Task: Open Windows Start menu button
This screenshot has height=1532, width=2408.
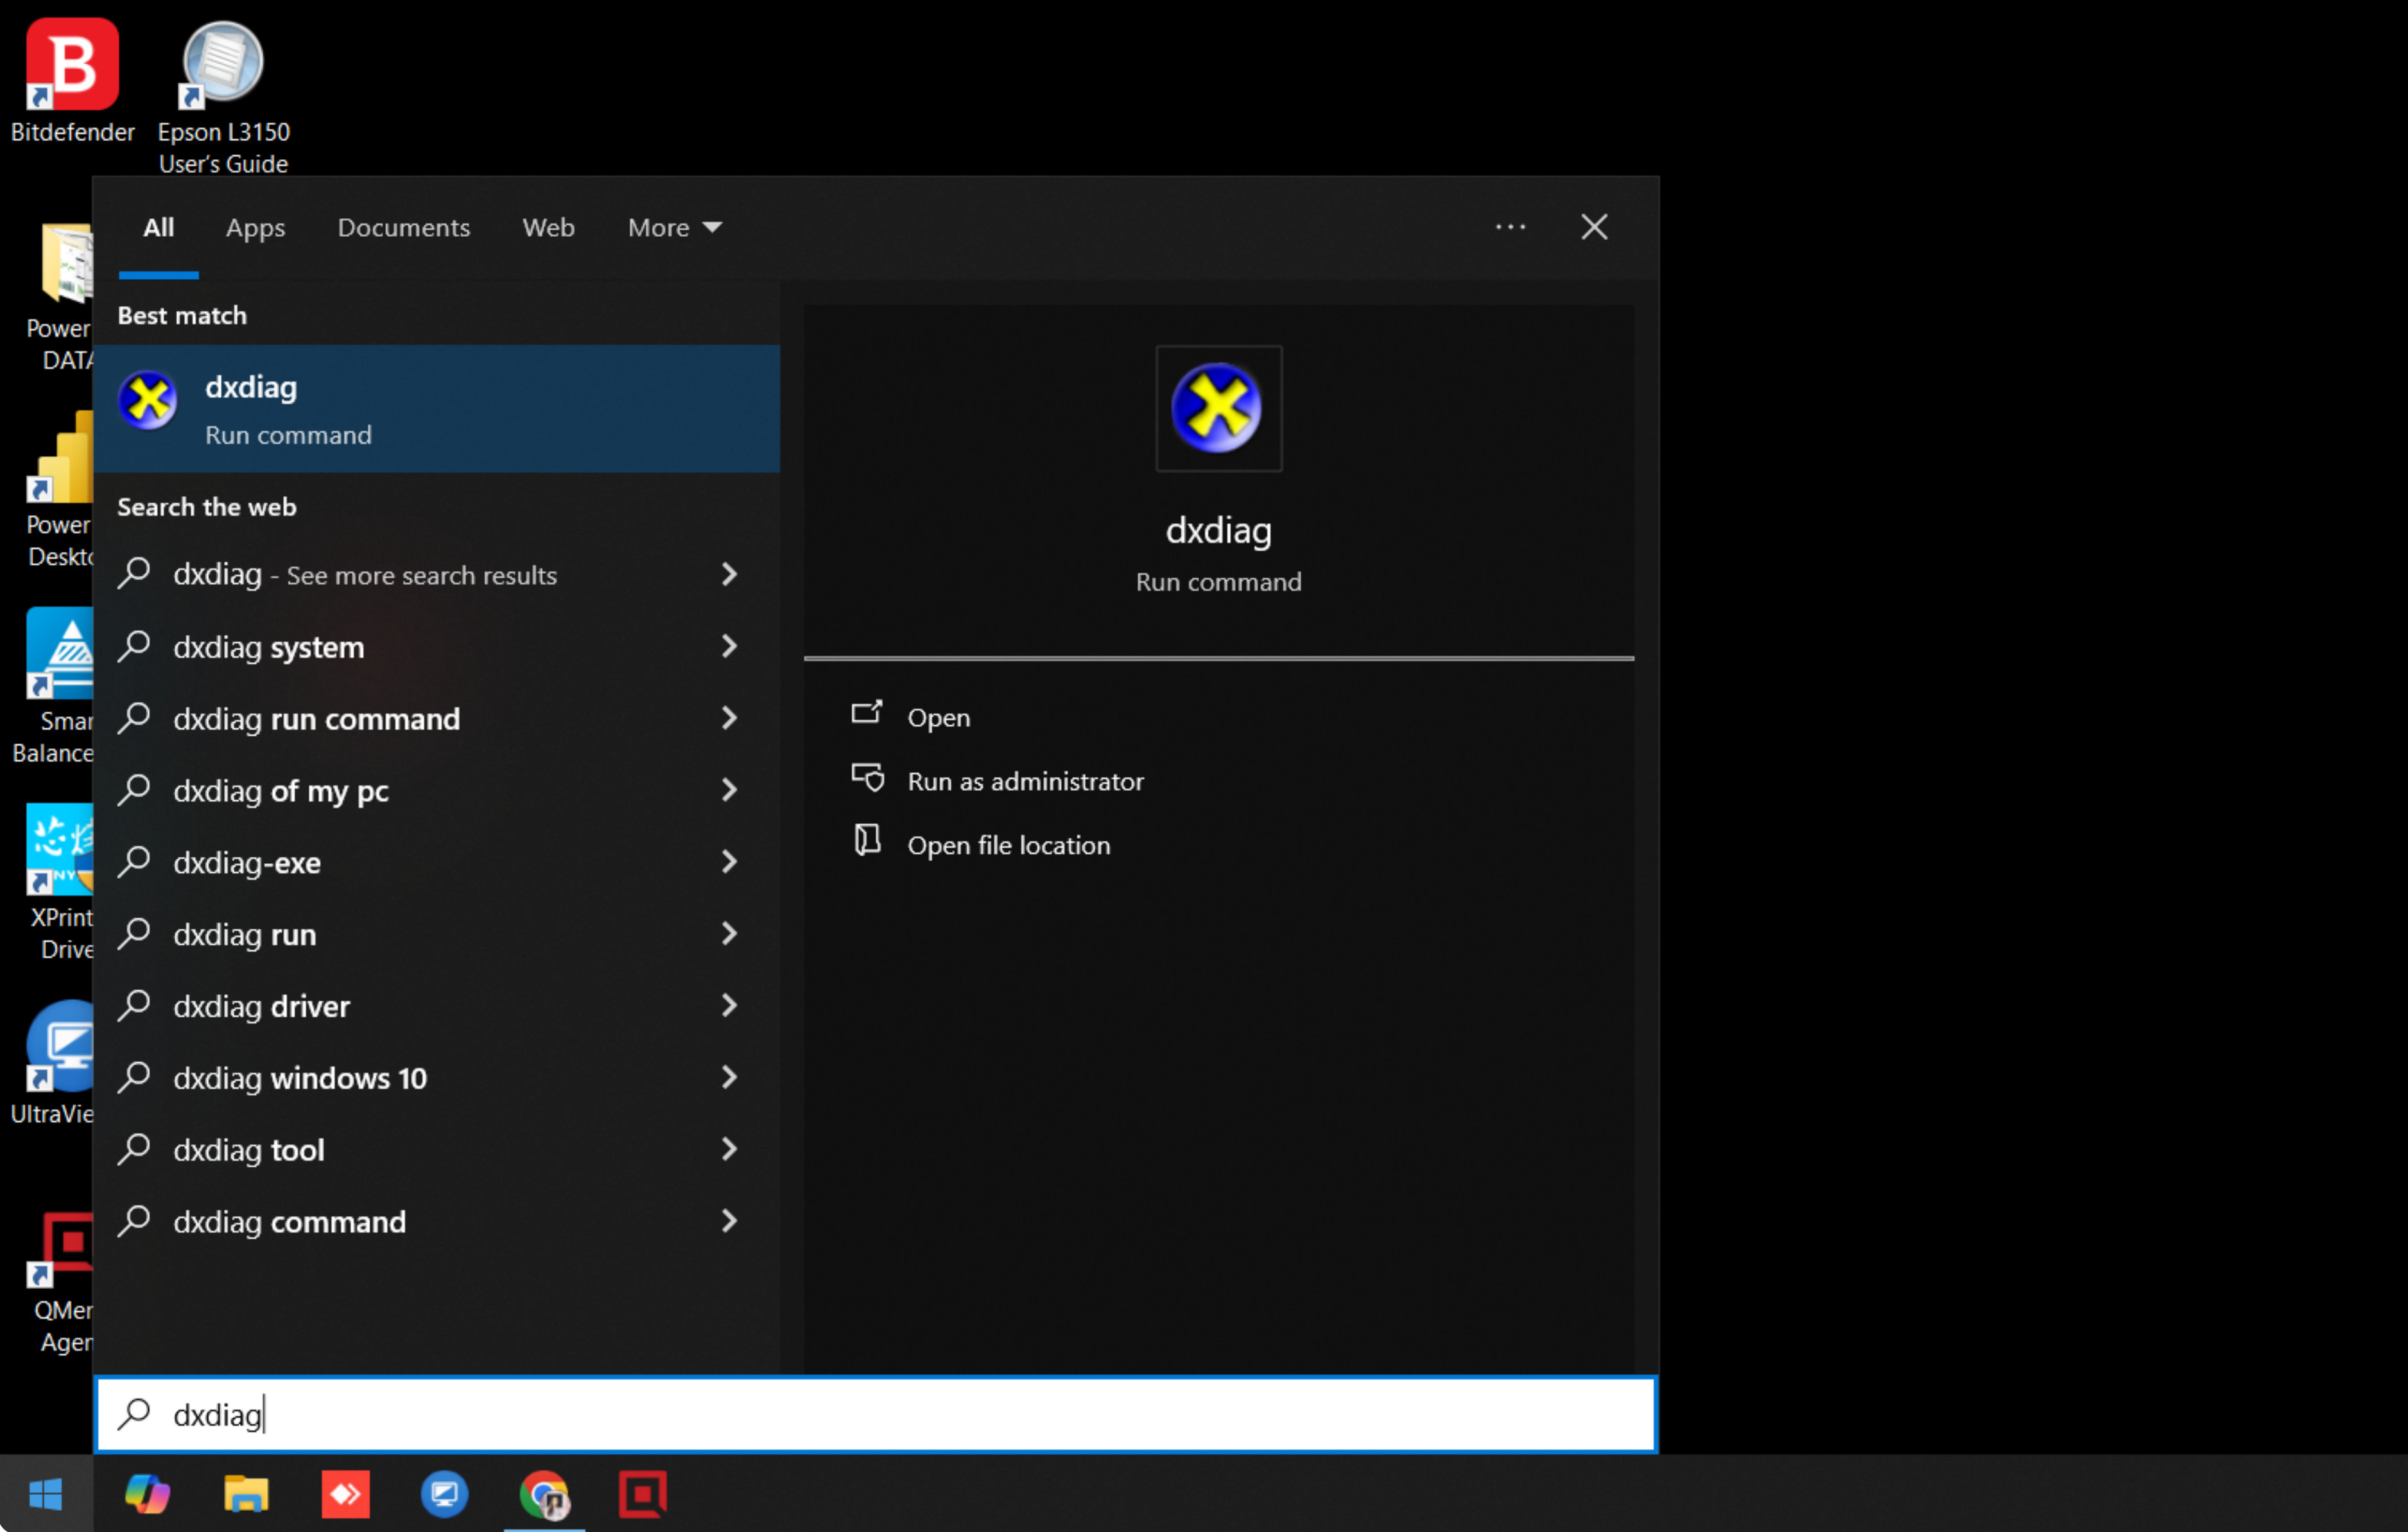Action: tap(46, 1494)
